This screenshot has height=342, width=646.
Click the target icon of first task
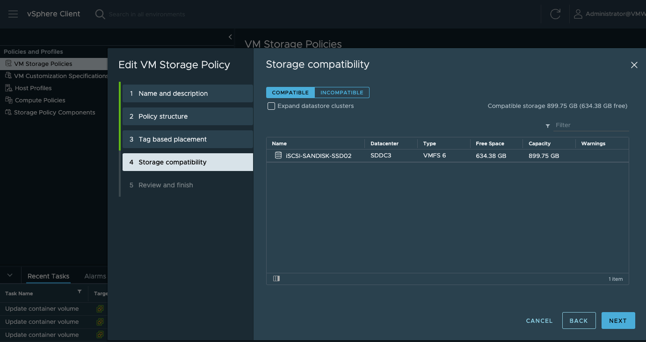click(100, 309)
